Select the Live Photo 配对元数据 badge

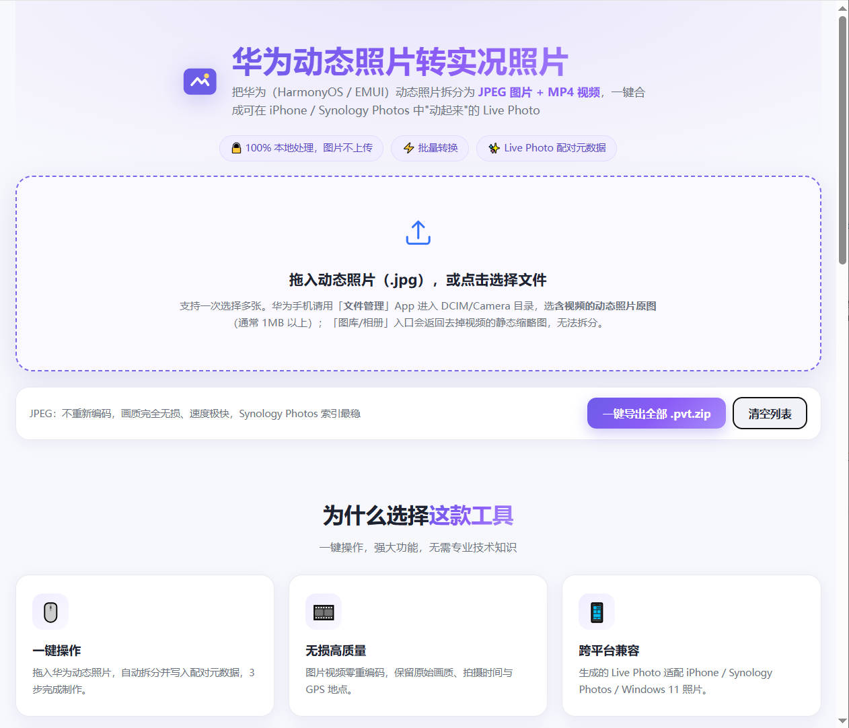547,148
